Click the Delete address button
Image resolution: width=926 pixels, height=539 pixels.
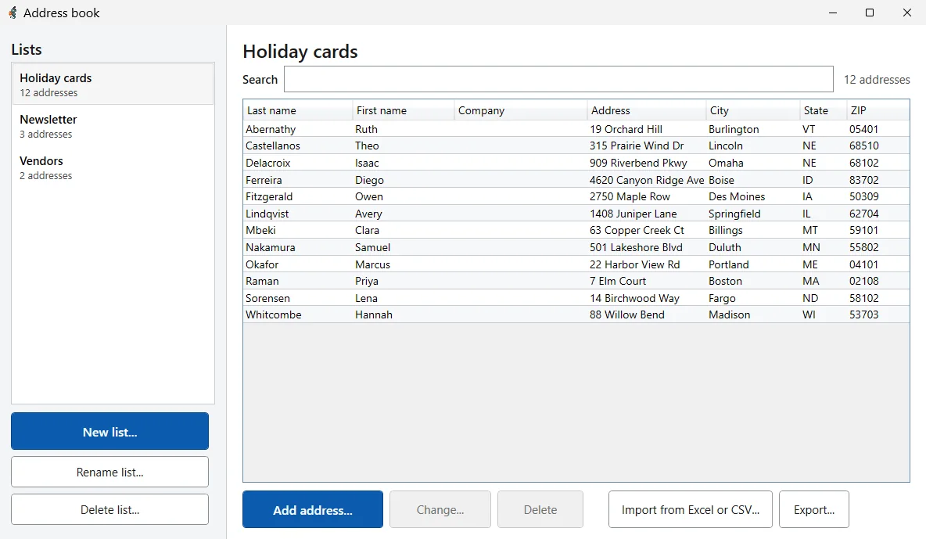[540, 509]
